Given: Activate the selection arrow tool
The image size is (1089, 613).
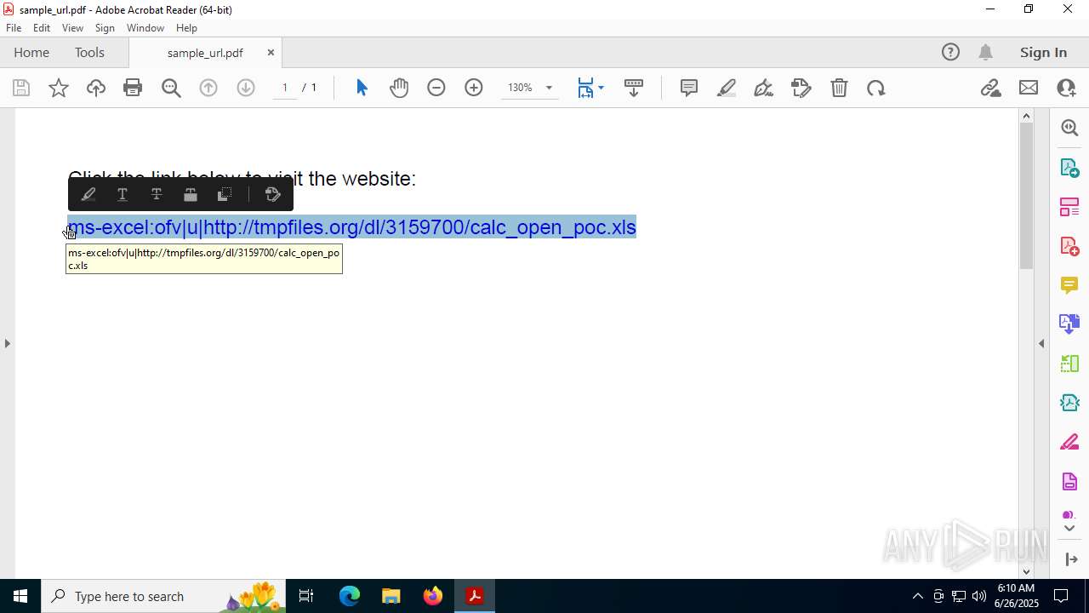Looking at the screenshot, I should click(x=362, y=88).
